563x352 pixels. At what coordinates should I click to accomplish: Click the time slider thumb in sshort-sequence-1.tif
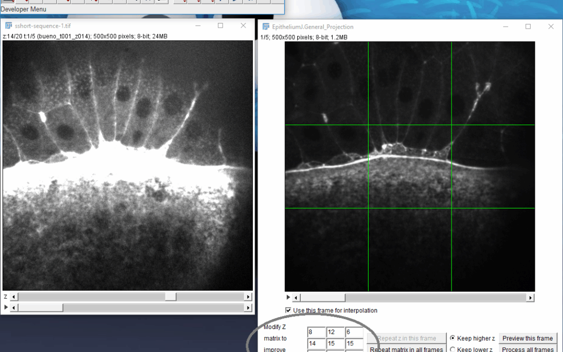pyautogui.click(x=41, y=308)
